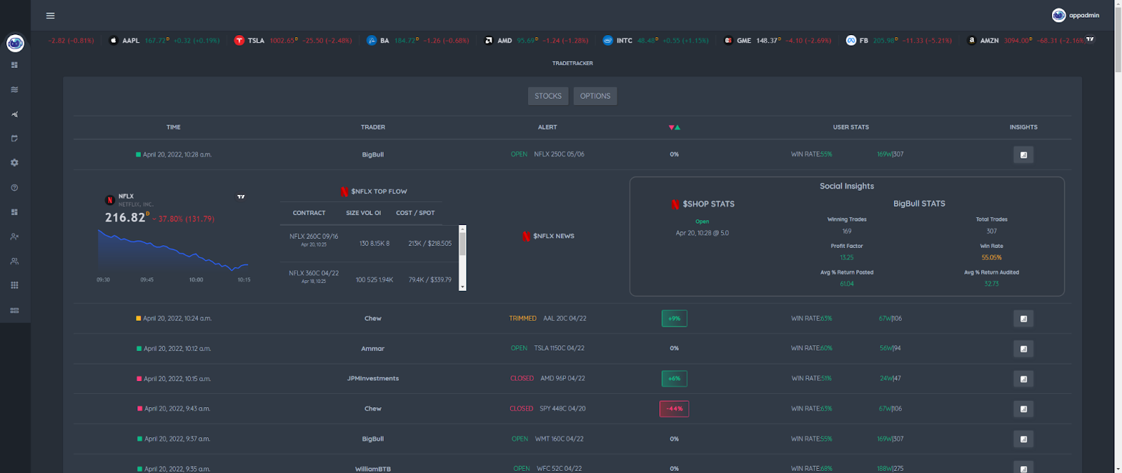The height and width of the screenshot is (473, 1122).
Task: Open the bottom card-stack icon in sidebar
Action: 15,310
